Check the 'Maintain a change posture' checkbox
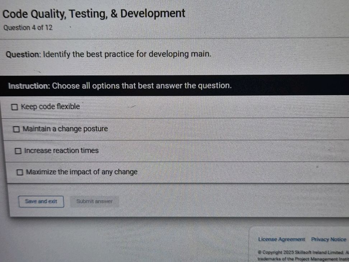This screenshot has height=262, width=349. point(17,129)
